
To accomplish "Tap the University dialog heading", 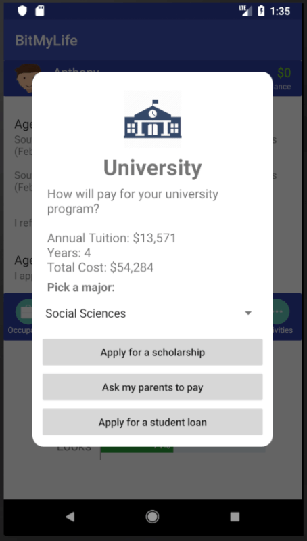I will tap(153, 168).
